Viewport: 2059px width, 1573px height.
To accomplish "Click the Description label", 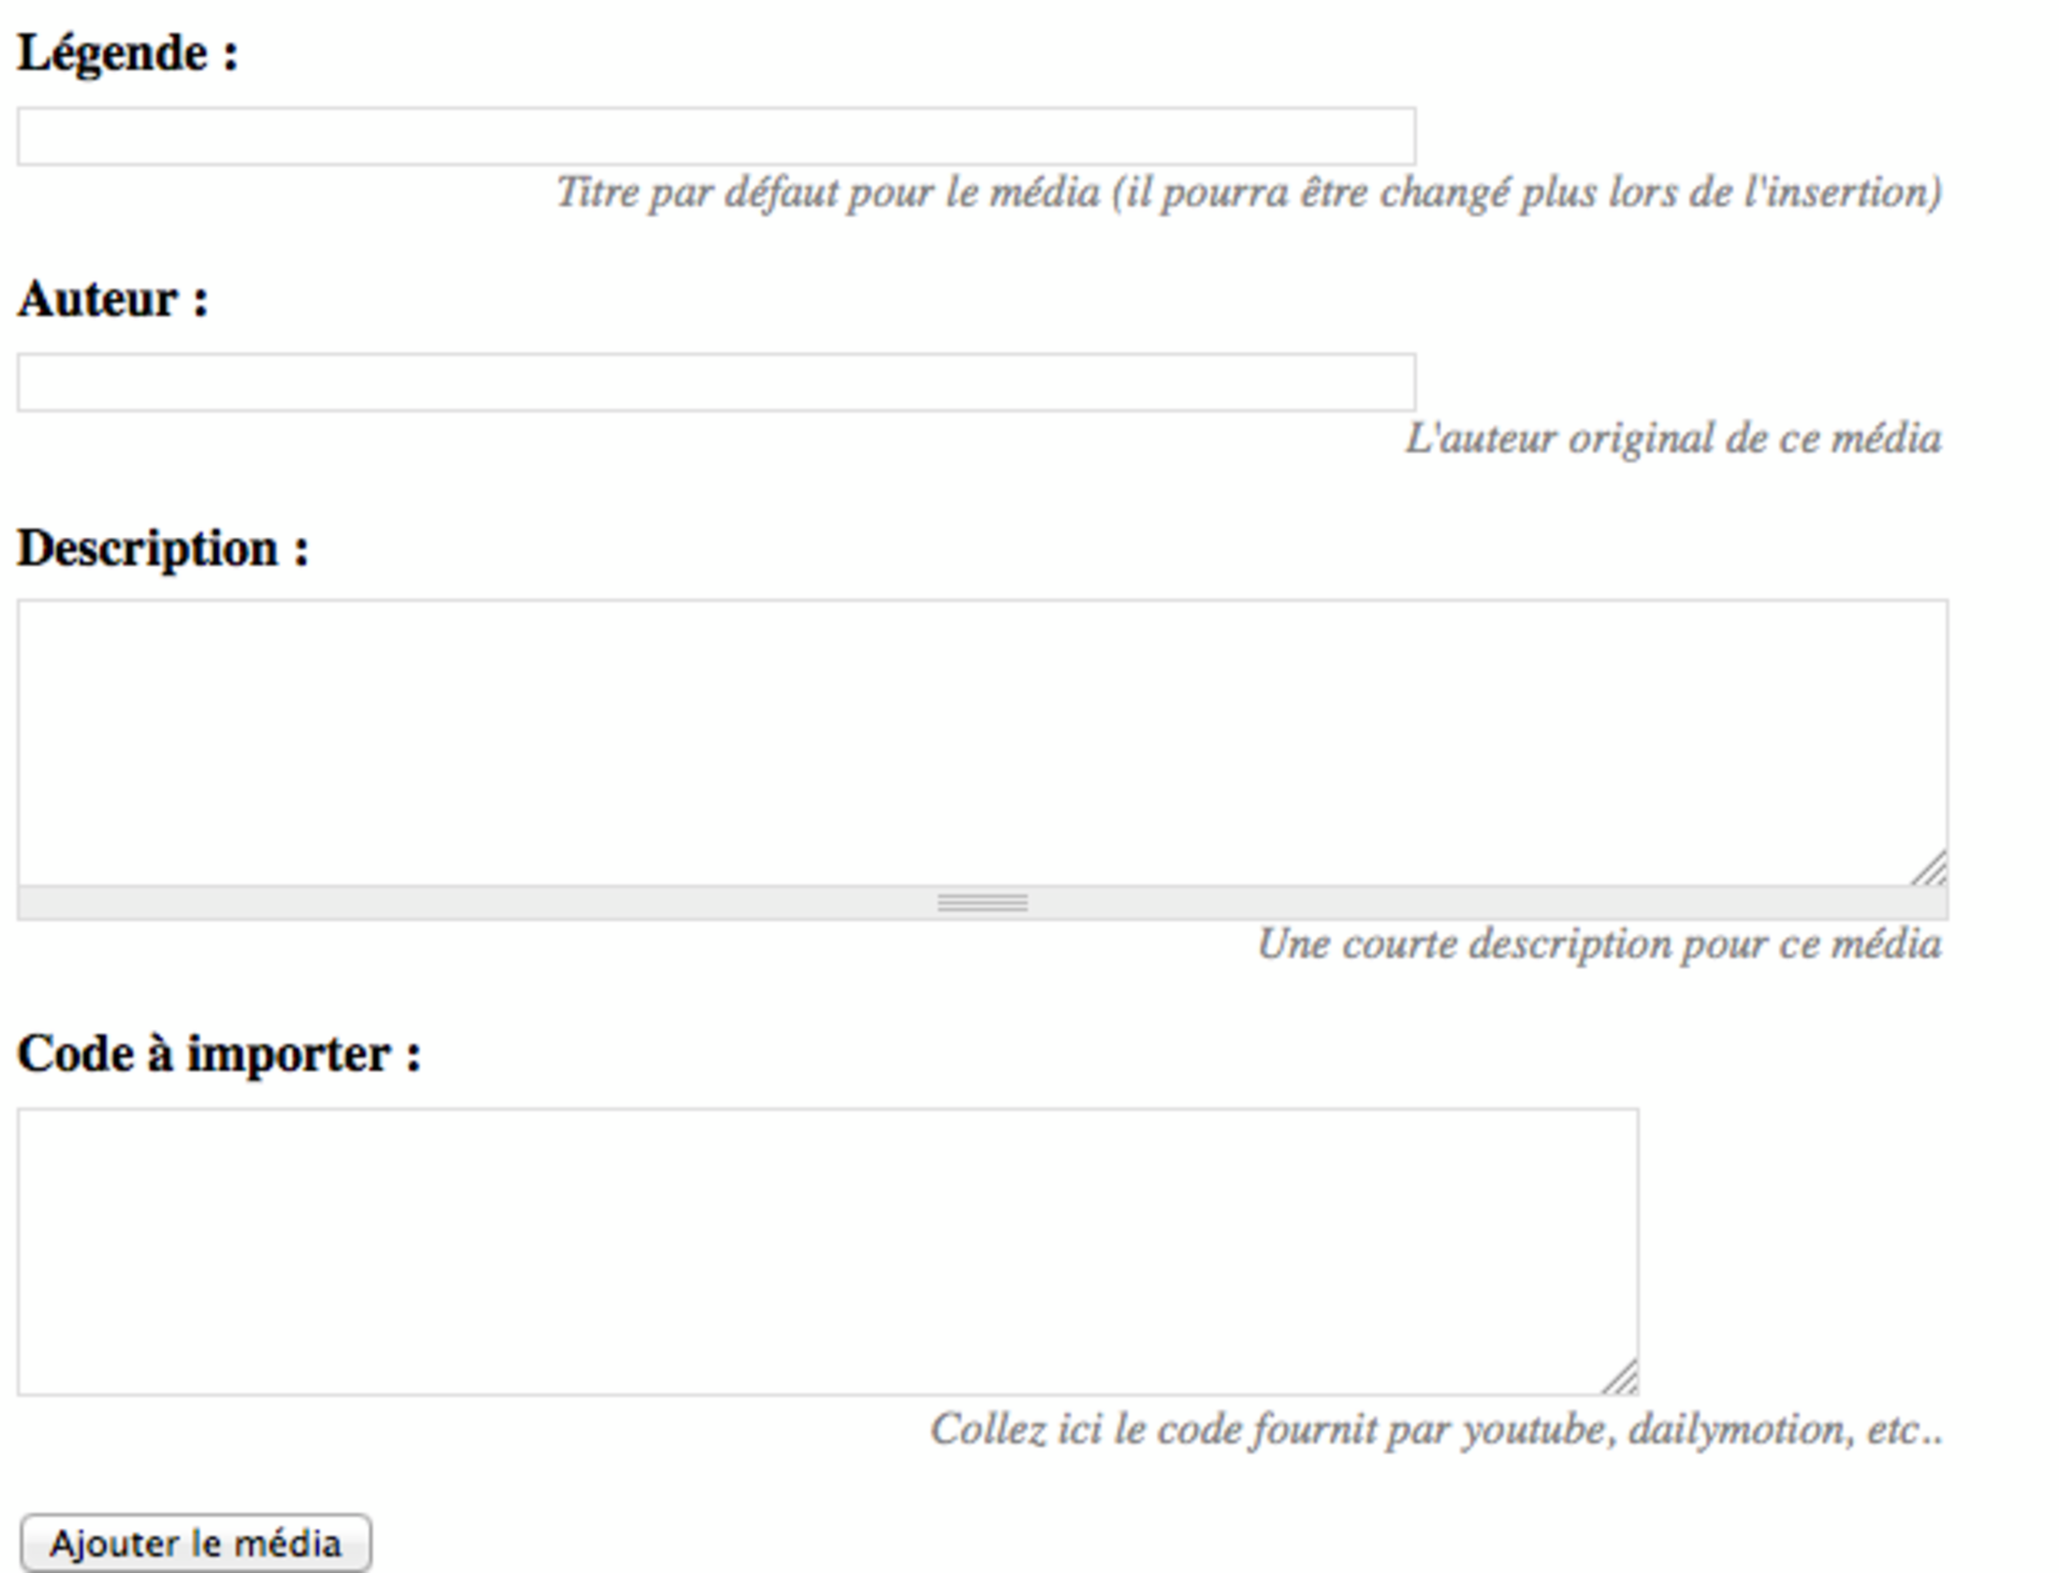I will pyautogui.click(x=163, y=547).
